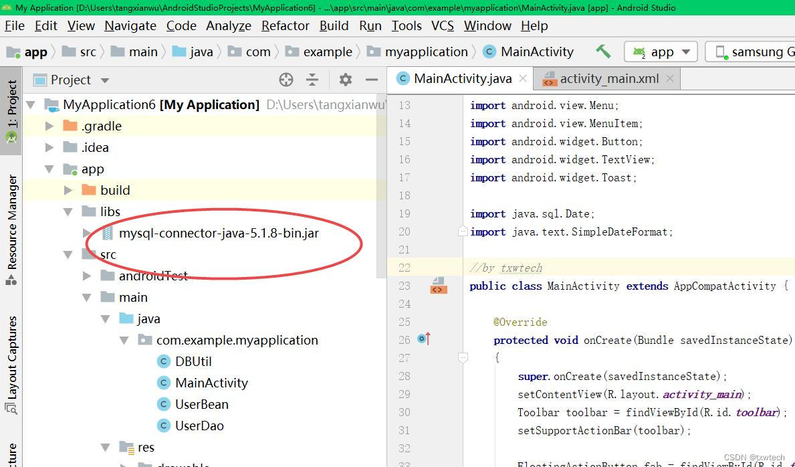Image resolution: width=795 pixels, height=467 pixels.
Task: Expand the build folder
Action: click(68, 191)
